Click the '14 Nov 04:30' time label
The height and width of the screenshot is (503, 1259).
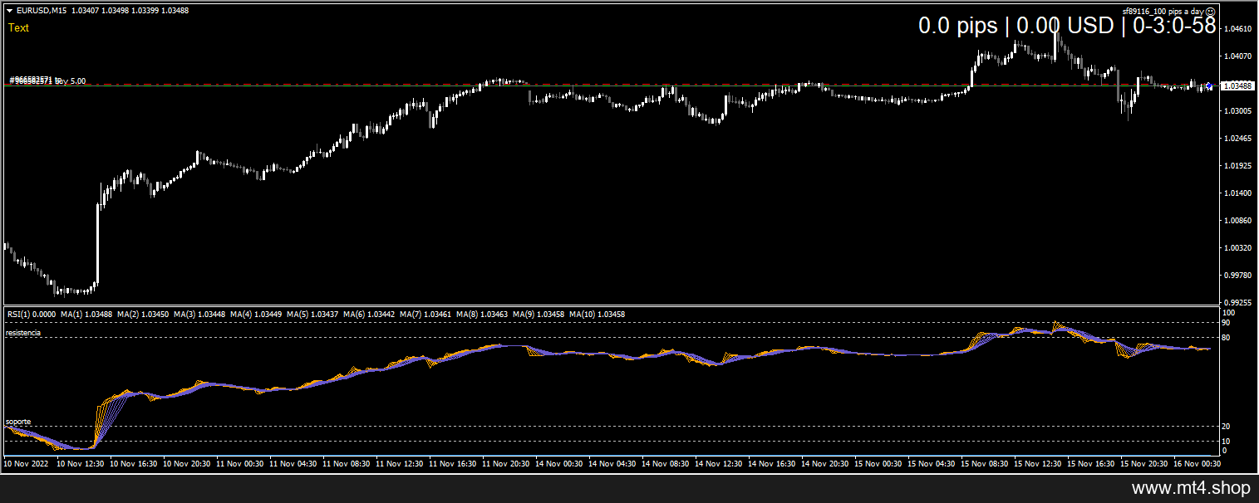[x=612, y=464]
